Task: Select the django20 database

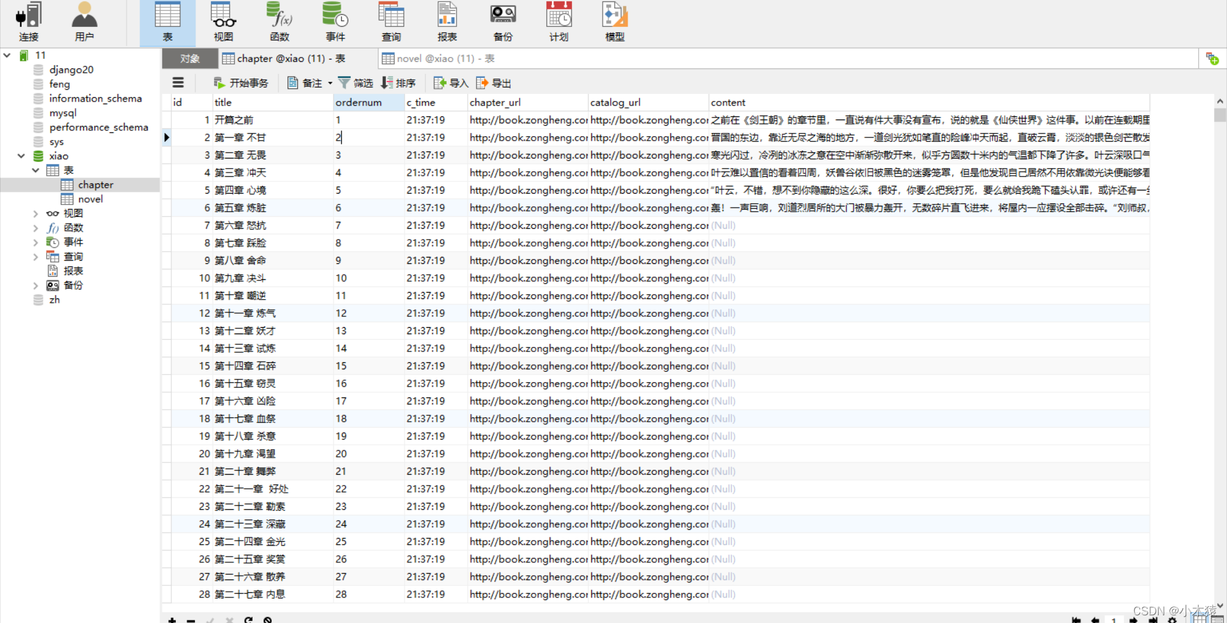Action: pos(71,70)
